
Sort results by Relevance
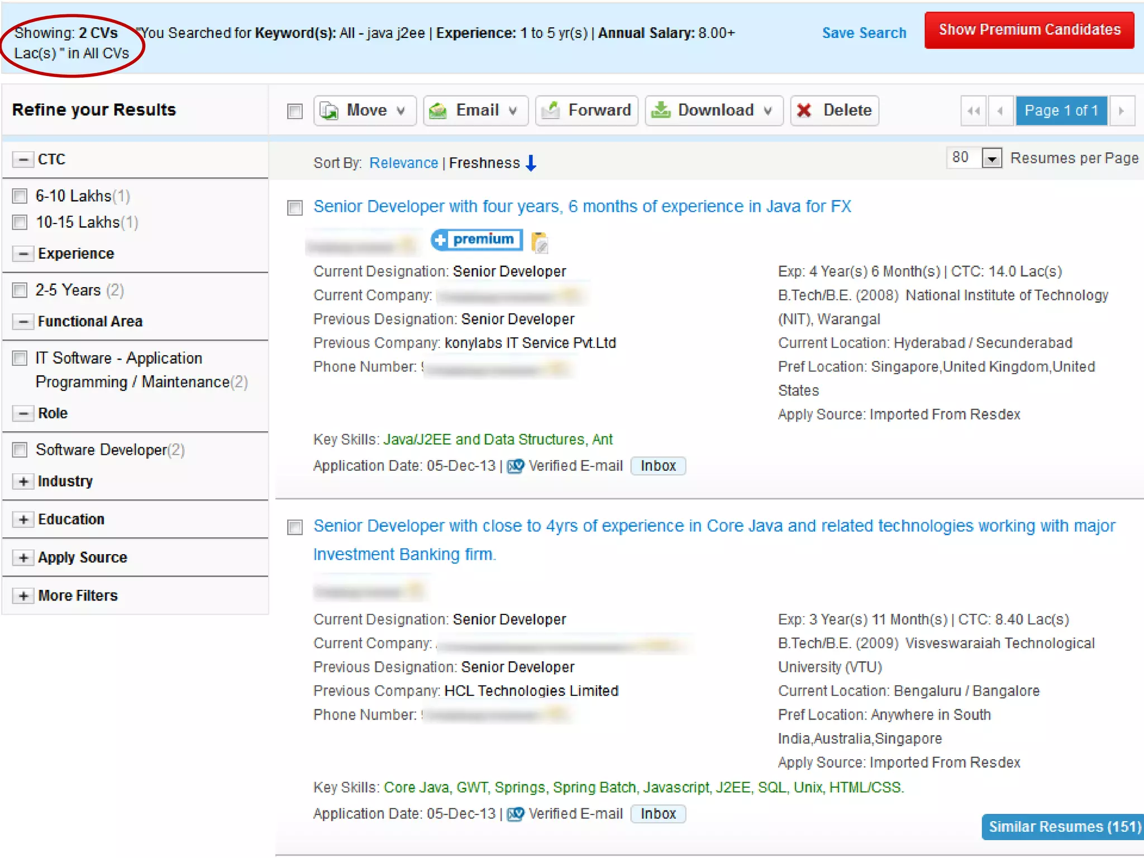coord(403,163)
